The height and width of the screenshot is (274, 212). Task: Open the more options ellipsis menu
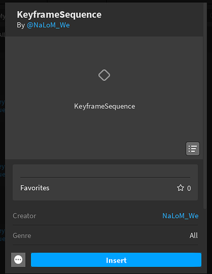18,260
